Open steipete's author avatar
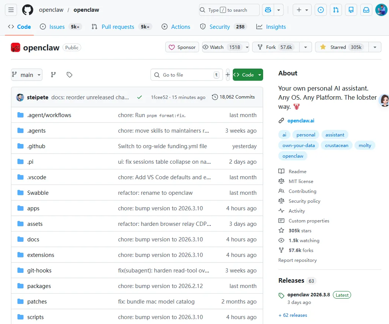The height and width of the screenshot is (324, 389). (20, 97)
